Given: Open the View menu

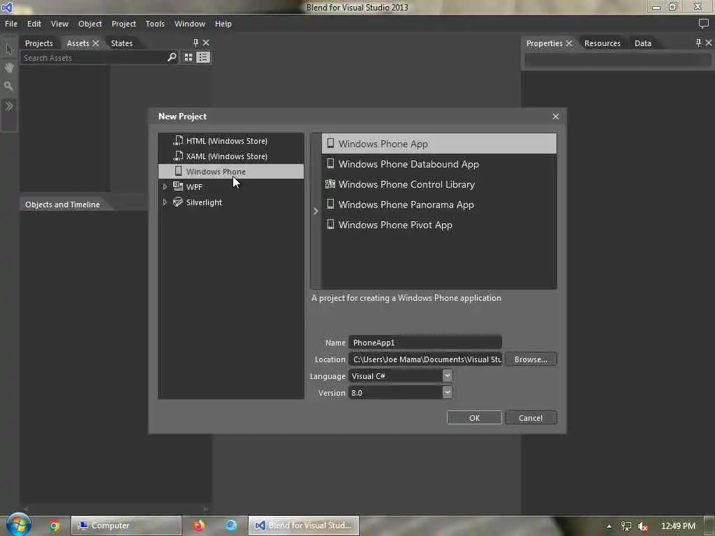Looking at the screenshot, I should tap(59, 24).
